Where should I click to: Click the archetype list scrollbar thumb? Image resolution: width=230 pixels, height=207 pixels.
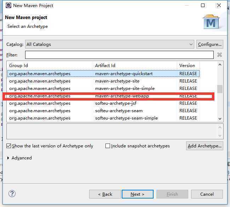coord(220,89)
